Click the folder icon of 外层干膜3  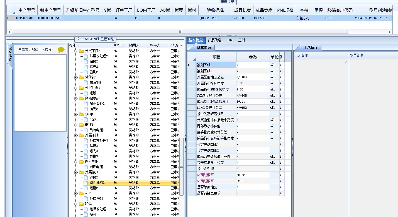[x=81, y=135]
